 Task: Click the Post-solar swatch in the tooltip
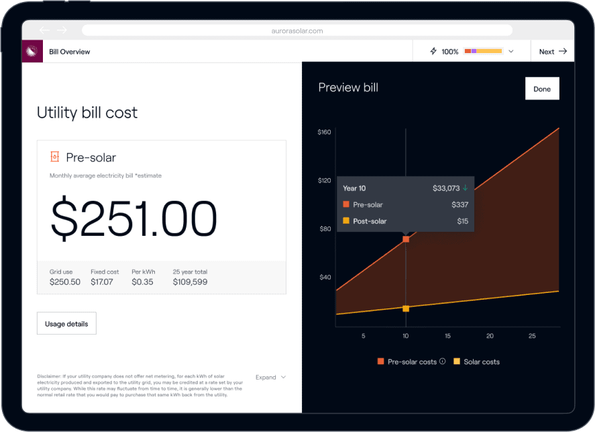tap(346, 220)
